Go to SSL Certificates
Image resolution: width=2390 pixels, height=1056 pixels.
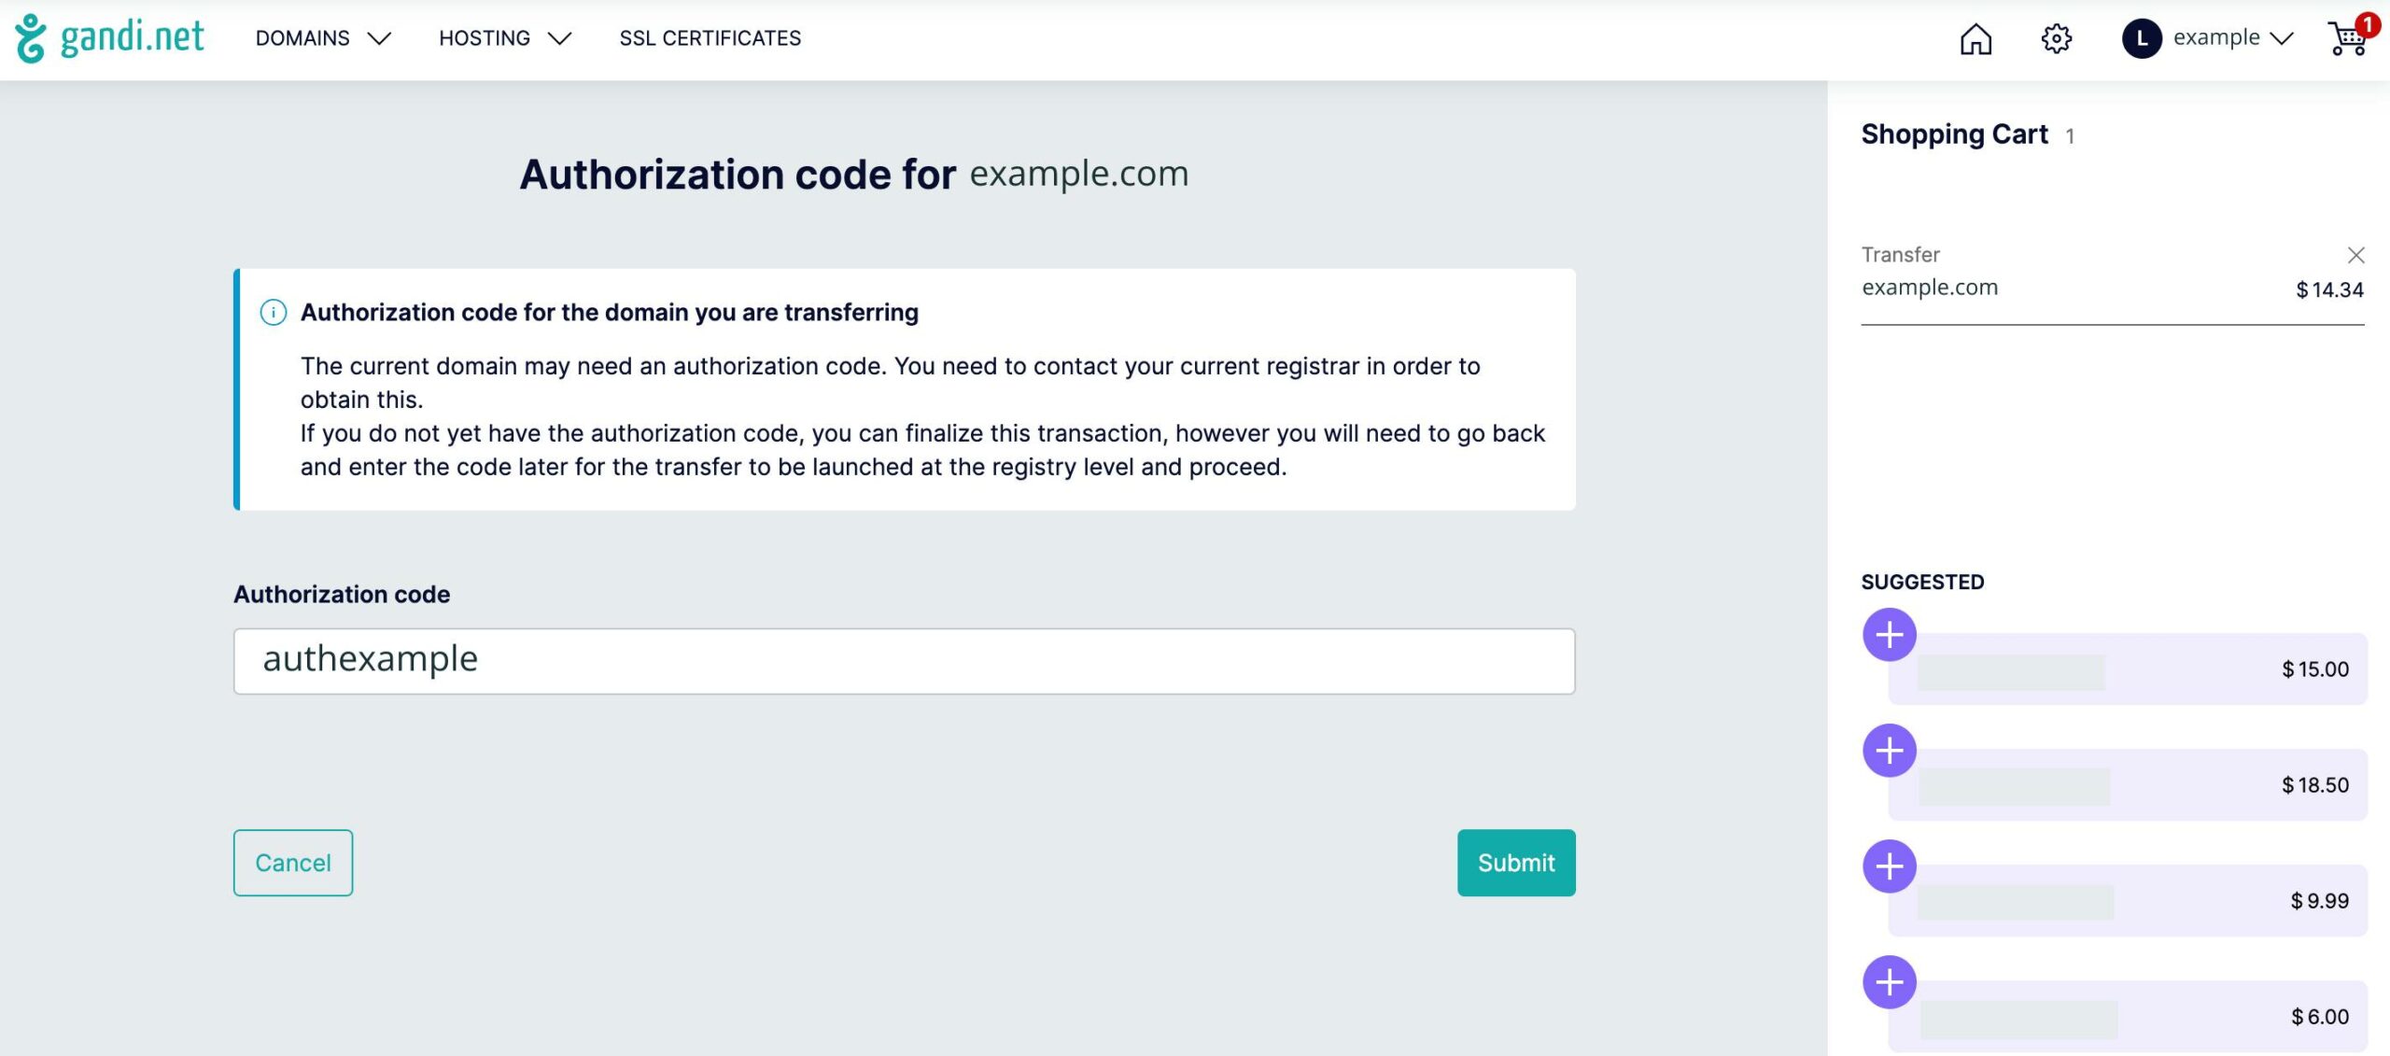710,38
